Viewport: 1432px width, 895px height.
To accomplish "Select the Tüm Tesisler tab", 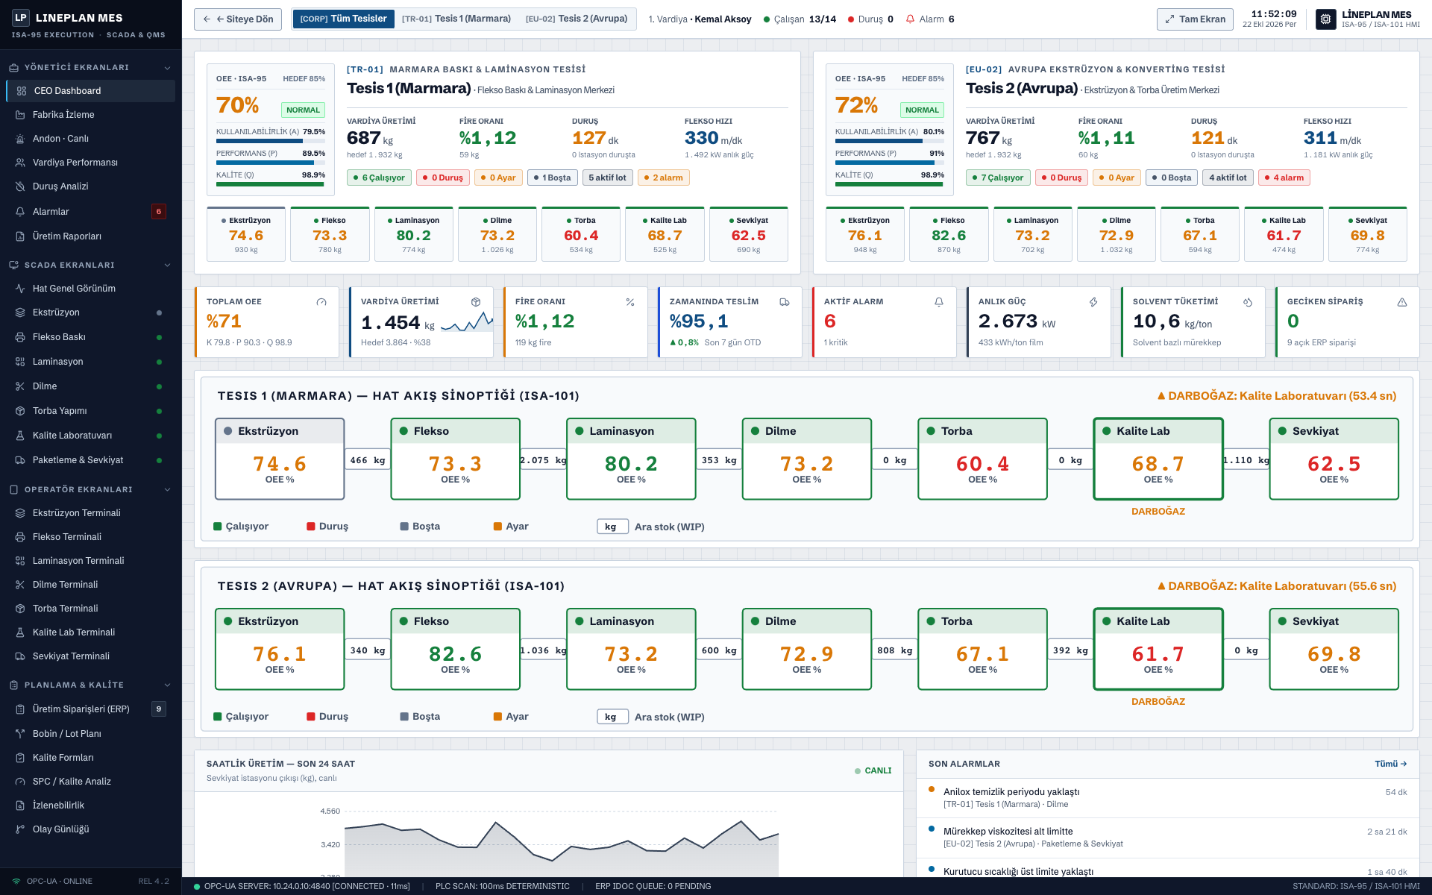I will [x=344, y=19].
